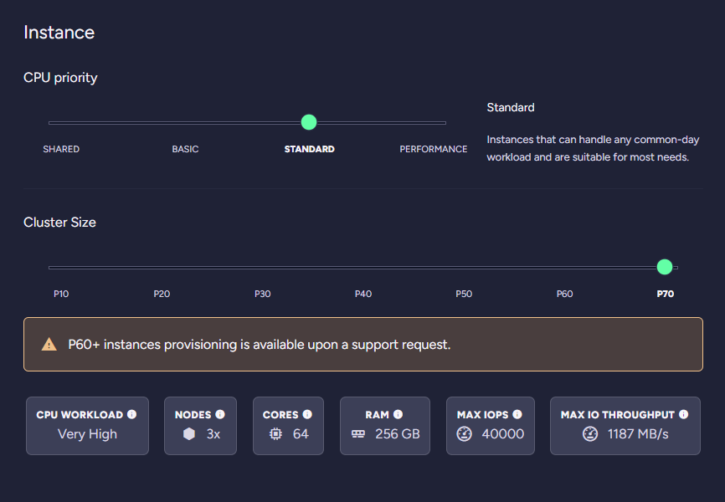
Task: Select P40 cluster size
Action: tap(362, 294)
